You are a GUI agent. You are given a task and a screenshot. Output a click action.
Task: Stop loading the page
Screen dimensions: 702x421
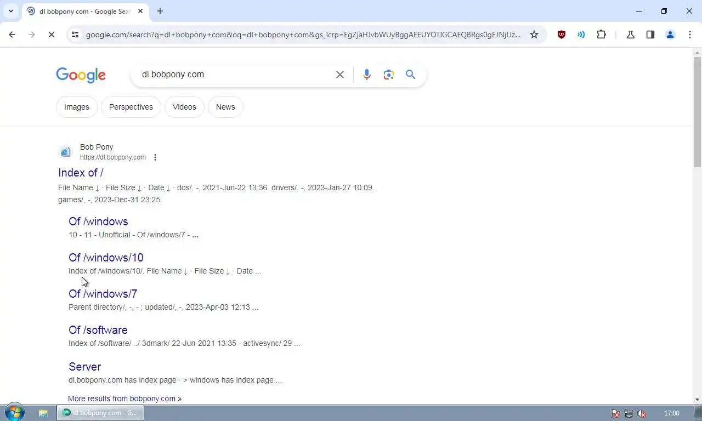coord(51,35)
